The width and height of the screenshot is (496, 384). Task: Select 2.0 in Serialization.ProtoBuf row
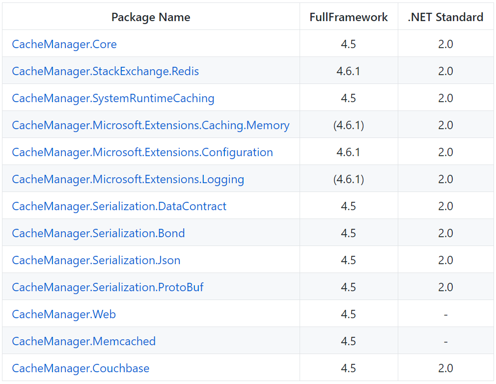pyautogui.click(x=445, y=287)
